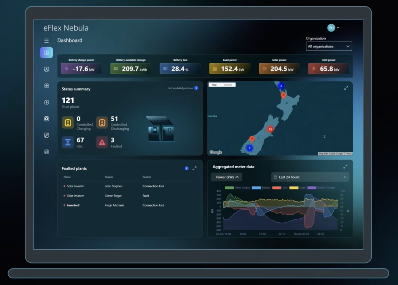This screenshot has width=398, height=285.
Task: Click the house icon in Load power card
Action: coord(215,69)
